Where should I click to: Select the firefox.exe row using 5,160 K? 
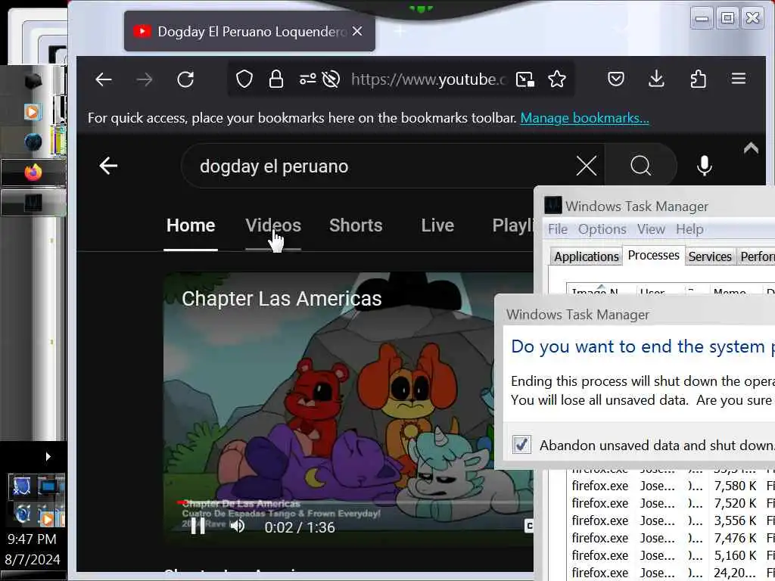(671, 555)
